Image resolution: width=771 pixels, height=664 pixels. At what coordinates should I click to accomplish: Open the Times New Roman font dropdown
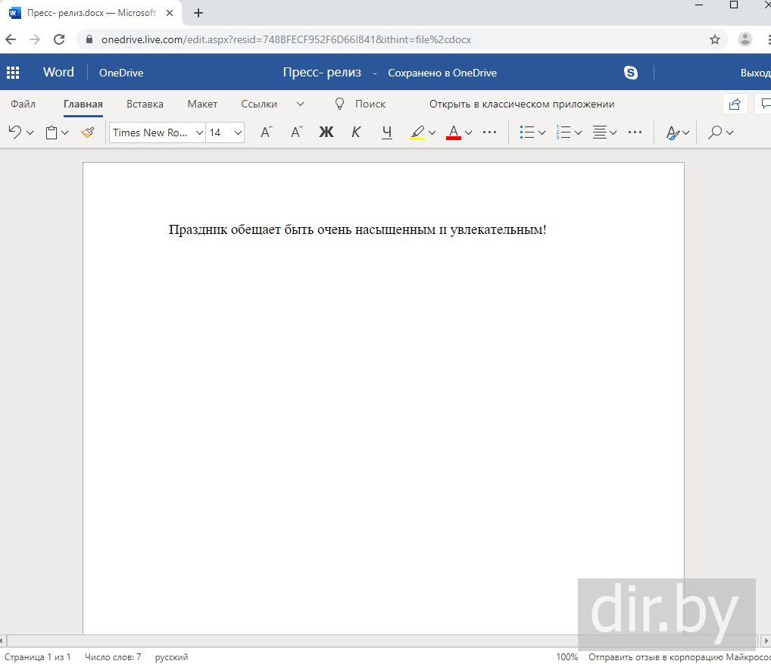click(x=157, y=132)
